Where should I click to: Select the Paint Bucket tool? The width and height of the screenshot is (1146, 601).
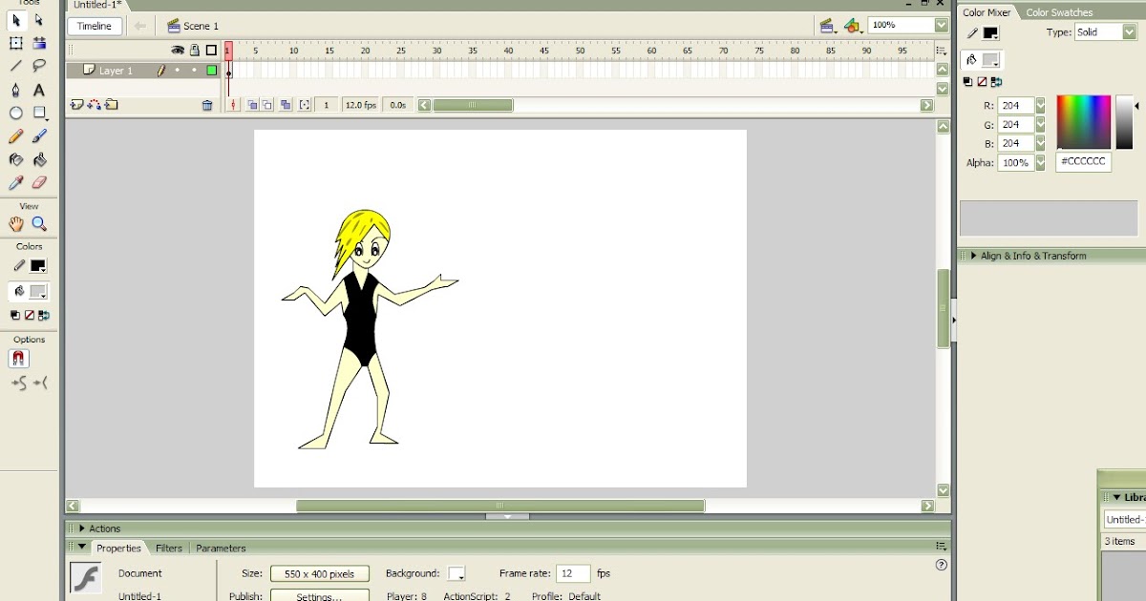point(39,159)
